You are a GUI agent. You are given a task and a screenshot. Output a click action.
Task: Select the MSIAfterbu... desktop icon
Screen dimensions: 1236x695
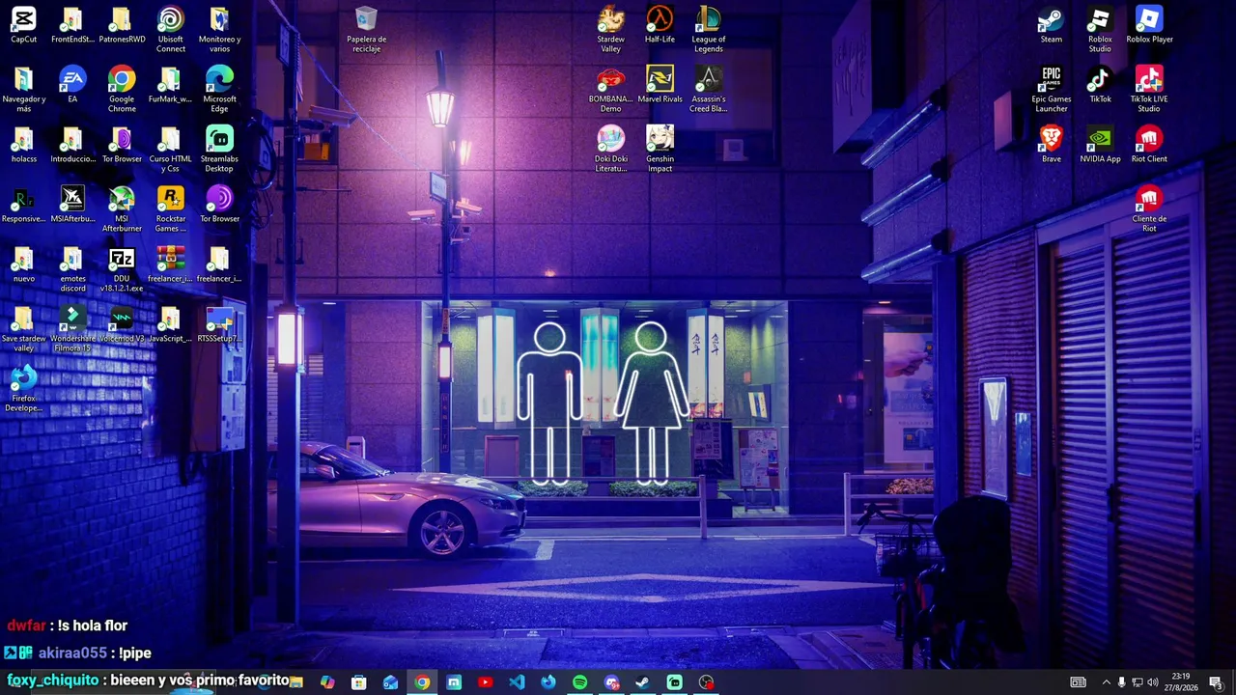[x=72, y=205]
